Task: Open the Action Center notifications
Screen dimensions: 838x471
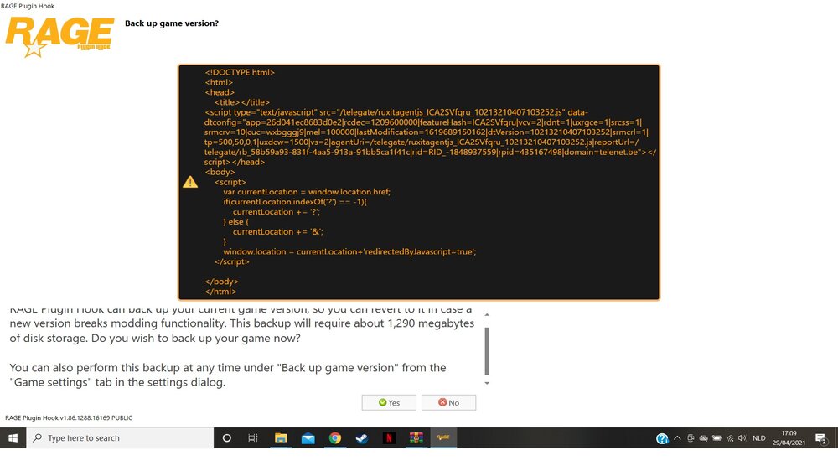Action: 821,438
